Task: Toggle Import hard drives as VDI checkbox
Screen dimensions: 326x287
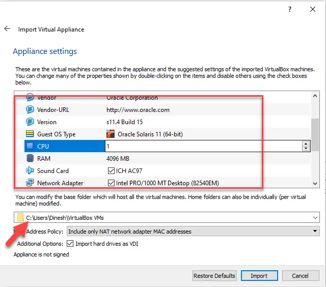Action: click(x=70, y=243)
